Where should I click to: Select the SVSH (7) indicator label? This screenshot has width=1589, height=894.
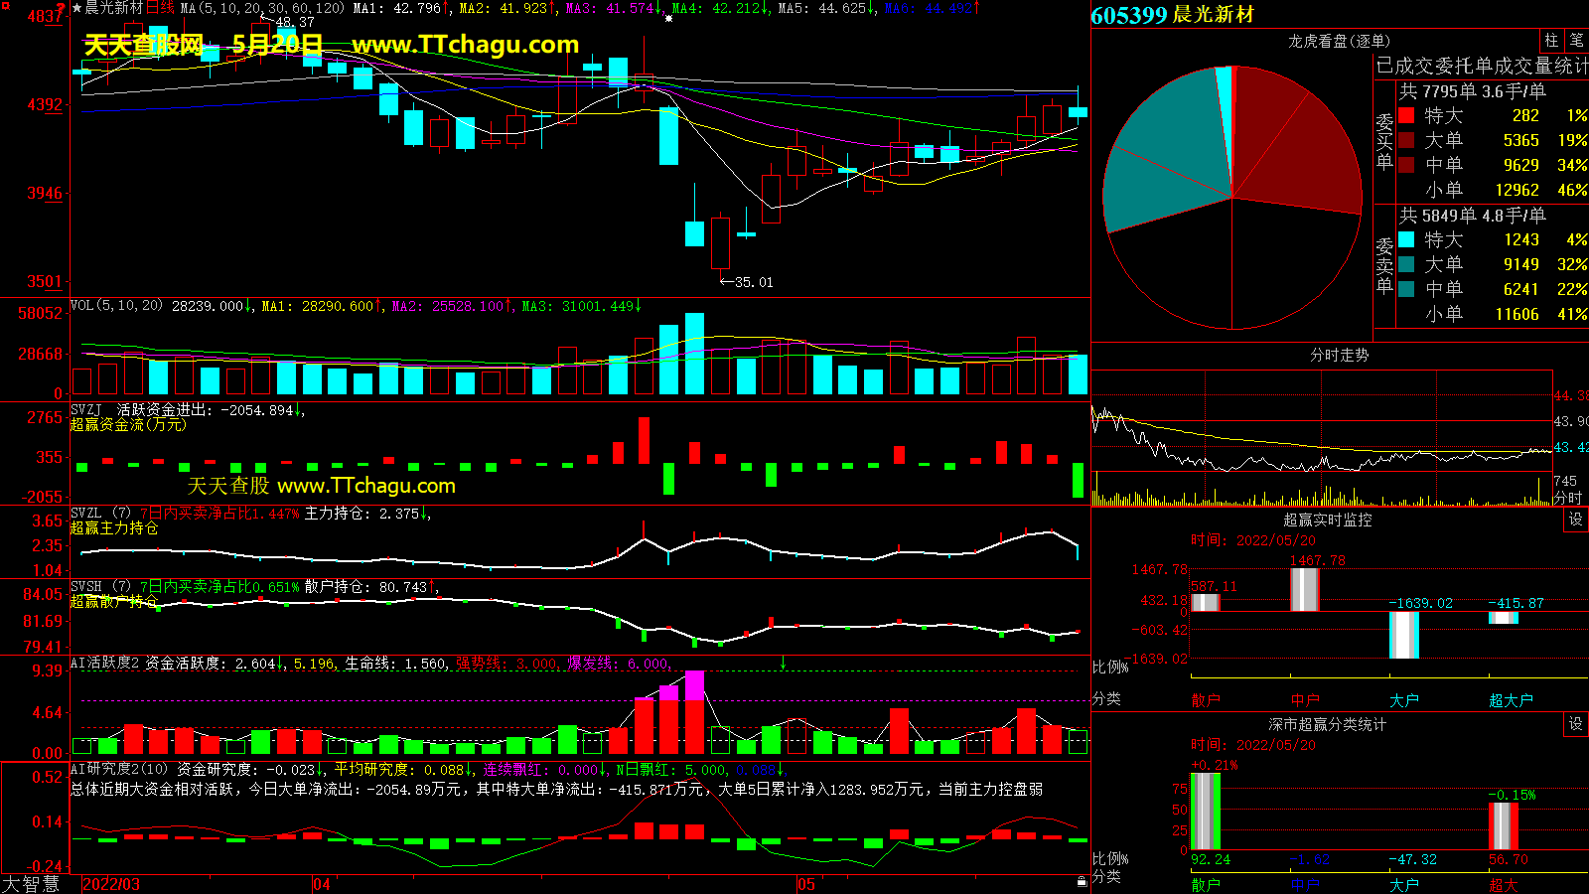pyautogui.click(x=101, y=586)
